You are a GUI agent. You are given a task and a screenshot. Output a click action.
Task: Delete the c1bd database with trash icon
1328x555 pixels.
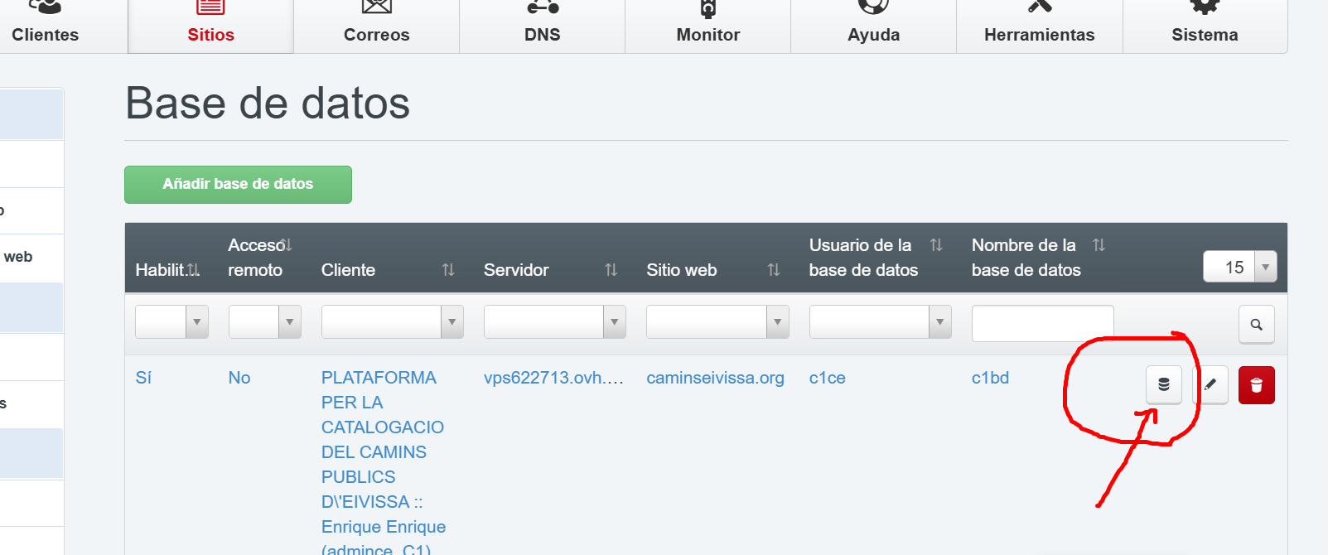(1257, 385)
